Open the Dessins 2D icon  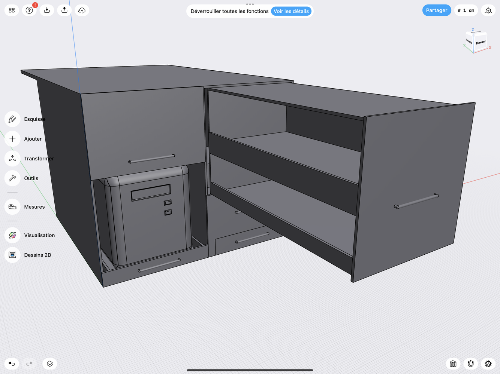pyautogui.click(x=12, y=255)
